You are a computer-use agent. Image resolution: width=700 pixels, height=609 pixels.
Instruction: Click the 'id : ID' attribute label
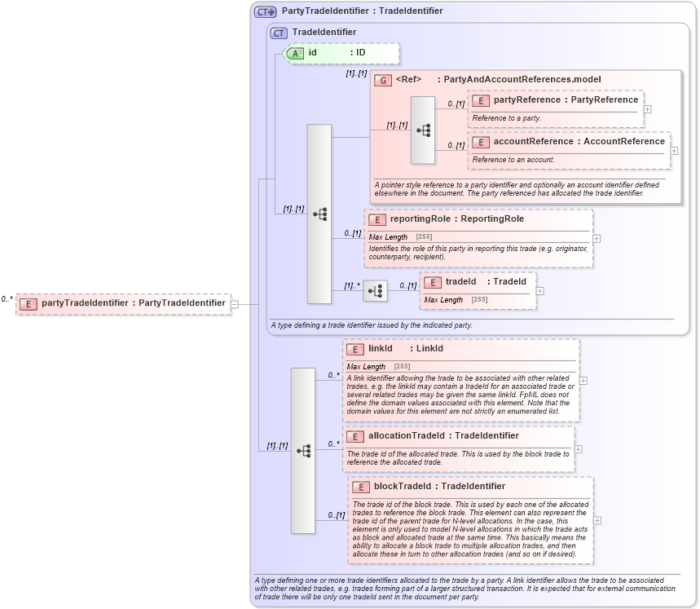(337, 53)
